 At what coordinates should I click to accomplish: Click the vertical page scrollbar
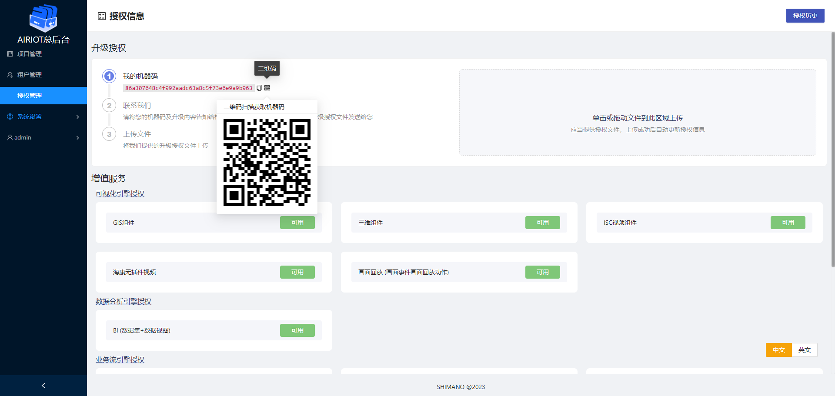[833, 150]
